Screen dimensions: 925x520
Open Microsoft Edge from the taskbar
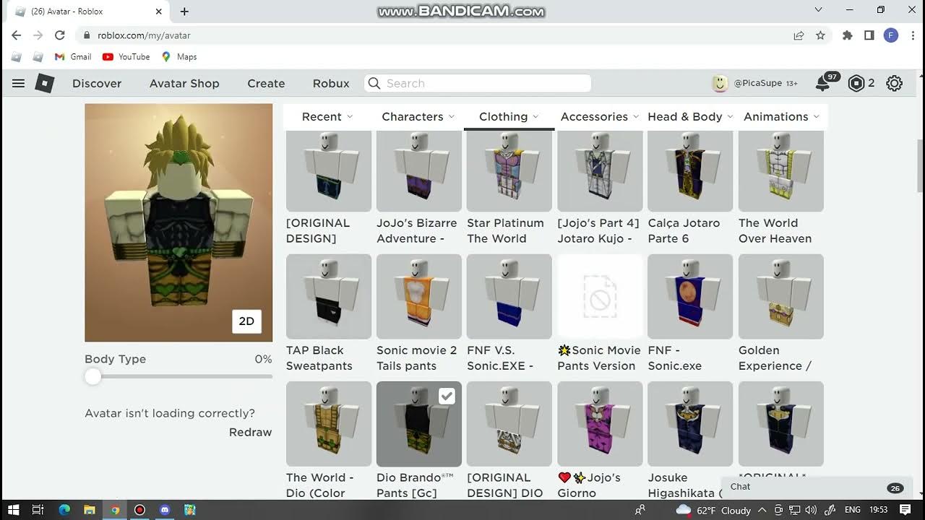coord(64,510)
